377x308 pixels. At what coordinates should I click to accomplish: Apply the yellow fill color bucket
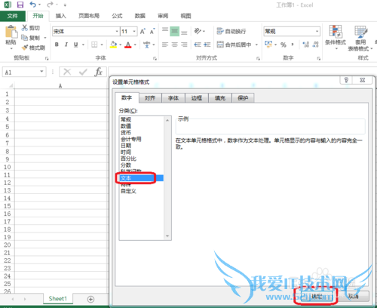[x=113, y=45]
